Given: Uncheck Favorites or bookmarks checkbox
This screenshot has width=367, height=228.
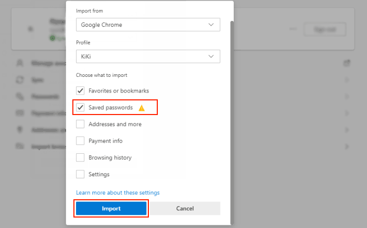Looking at the screenshot, I should click(80, 90).
